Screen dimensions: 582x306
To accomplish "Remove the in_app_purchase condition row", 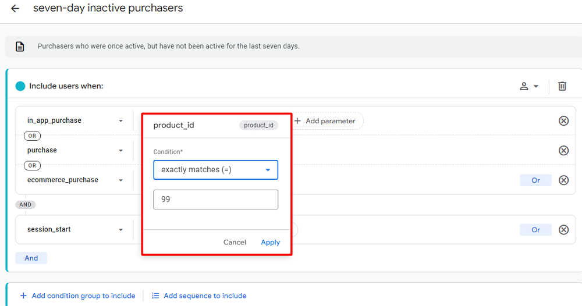I will pos(563,121).
